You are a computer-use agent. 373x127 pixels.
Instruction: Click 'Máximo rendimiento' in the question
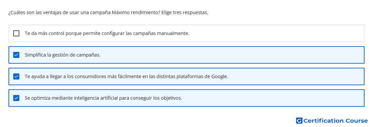134,12
